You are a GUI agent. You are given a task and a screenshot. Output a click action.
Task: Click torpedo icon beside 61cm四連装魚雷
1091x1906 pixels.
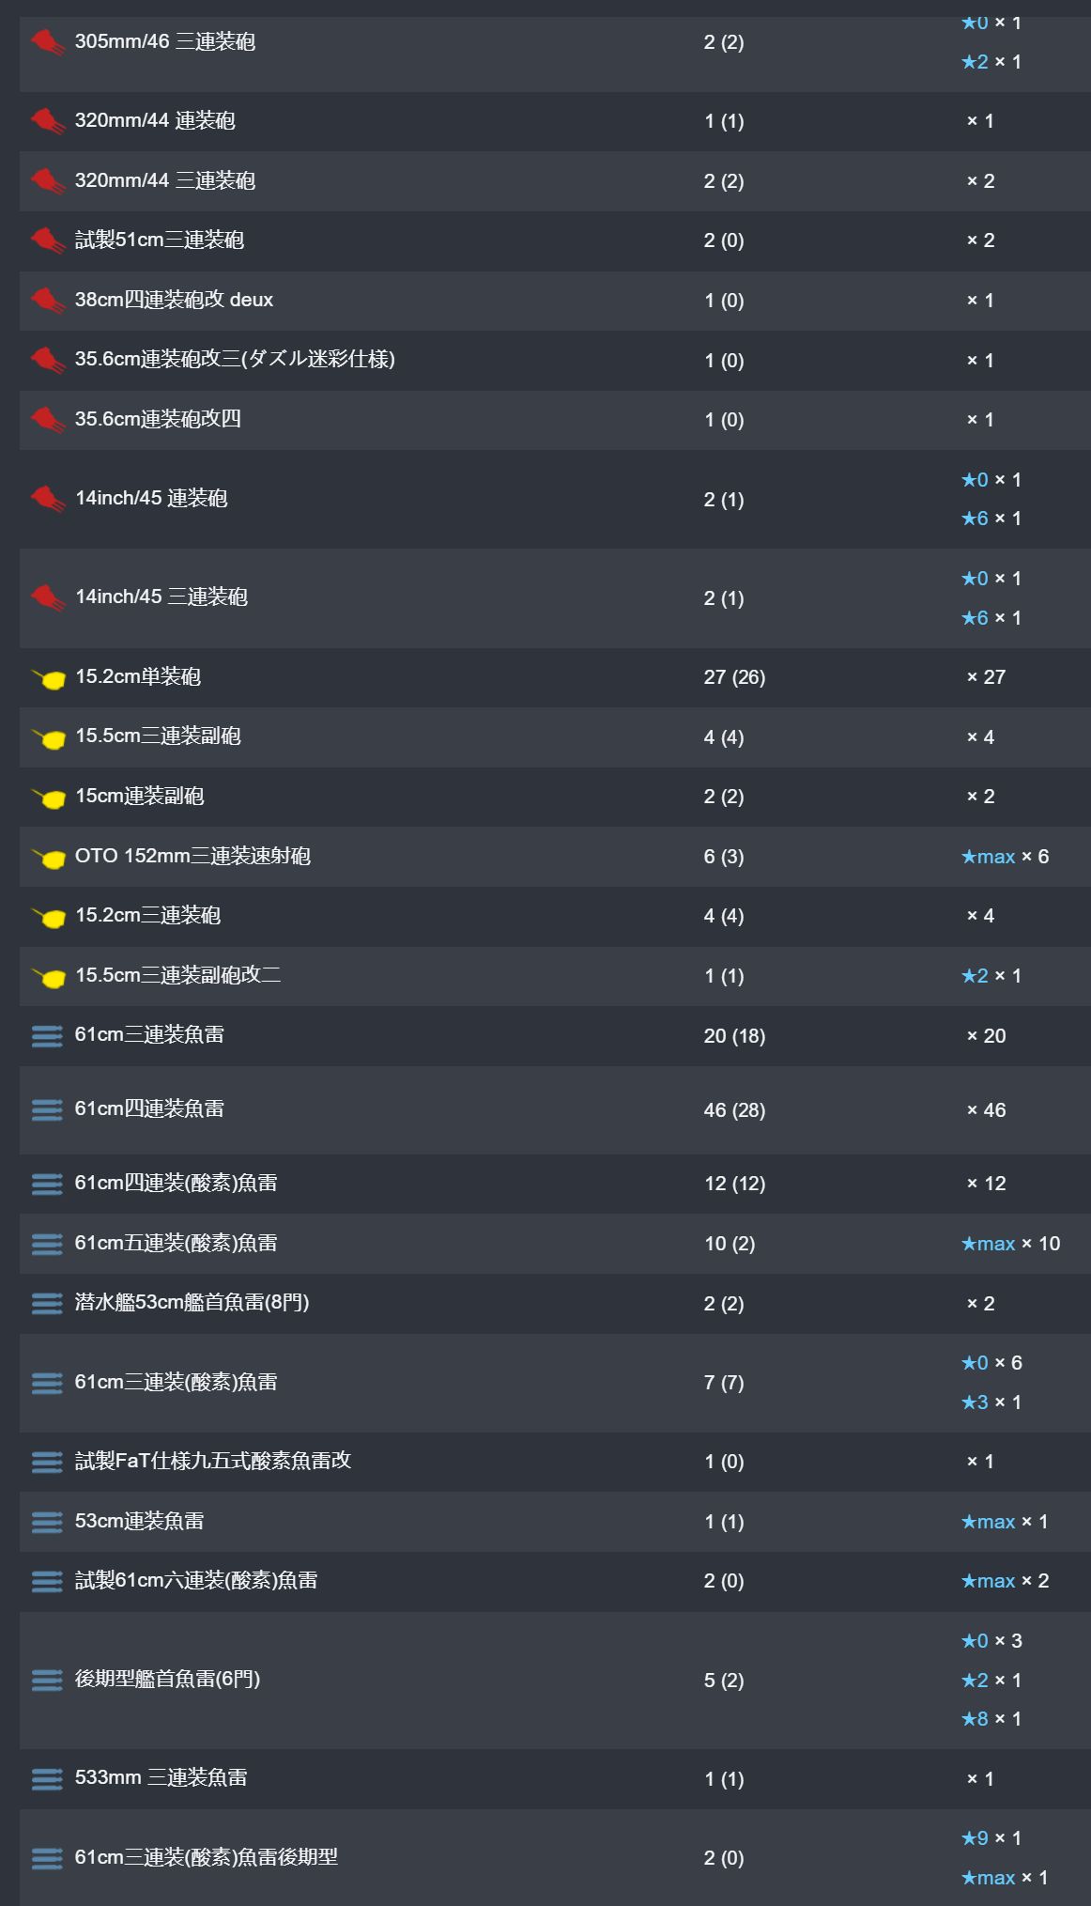pos(47,1109)
